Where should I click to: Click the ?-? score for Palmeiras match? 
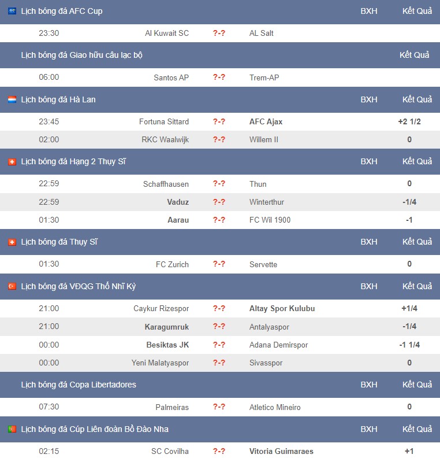point(219,407)
